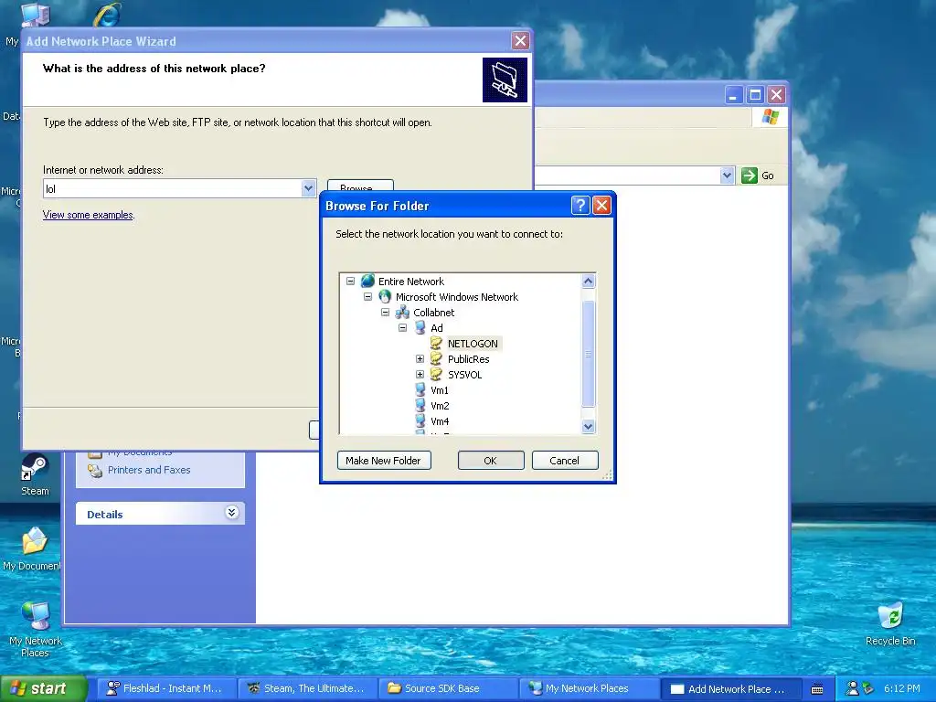Click Go button in My Network Places window
Viewport: 936px width, 702px height.
click(758, 175)
